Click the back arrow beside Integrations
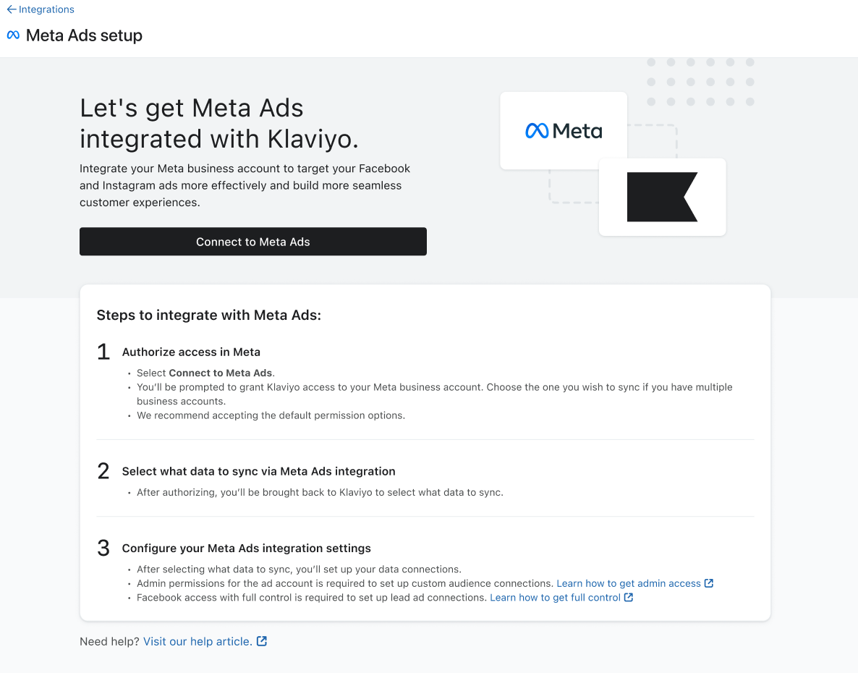The height and width of the screenshot is (673, 858). point(11,9)
